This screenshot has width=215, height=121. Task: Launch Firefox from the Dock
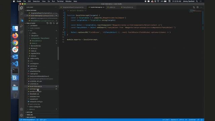pyautogui.click(x=15, y=36)
